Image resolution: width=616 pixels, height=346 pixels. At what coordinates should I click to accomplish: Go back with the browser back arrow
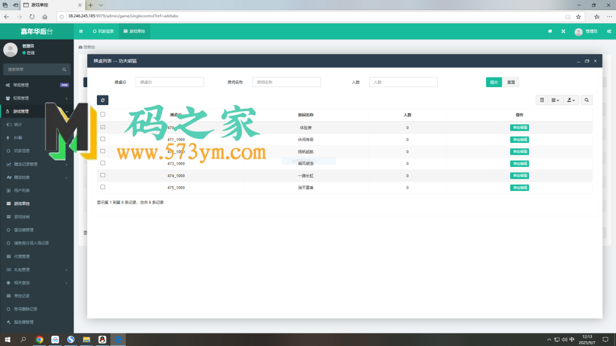tap(7, 16)
